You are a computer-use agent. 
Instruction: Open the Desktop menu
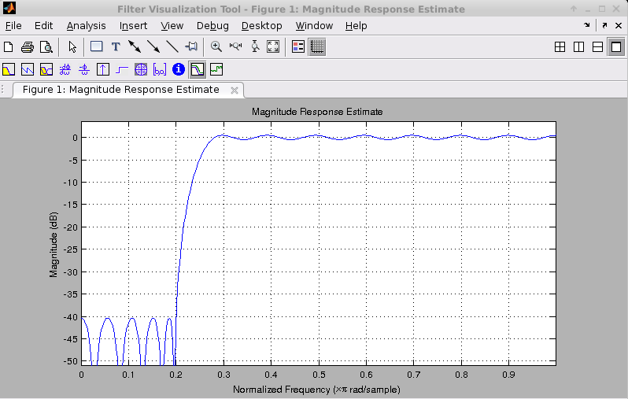tap(261, 26)
